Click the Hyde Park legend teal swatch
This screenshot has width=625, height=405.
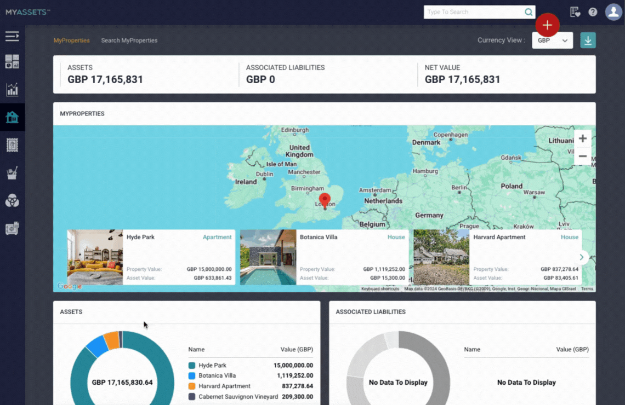click(x=192, y=365)
